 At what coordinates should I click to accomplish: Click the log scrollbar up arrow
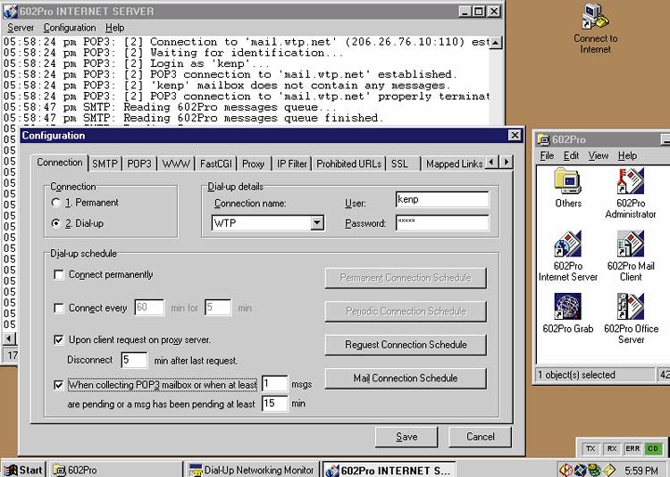[x=495, y=43]
